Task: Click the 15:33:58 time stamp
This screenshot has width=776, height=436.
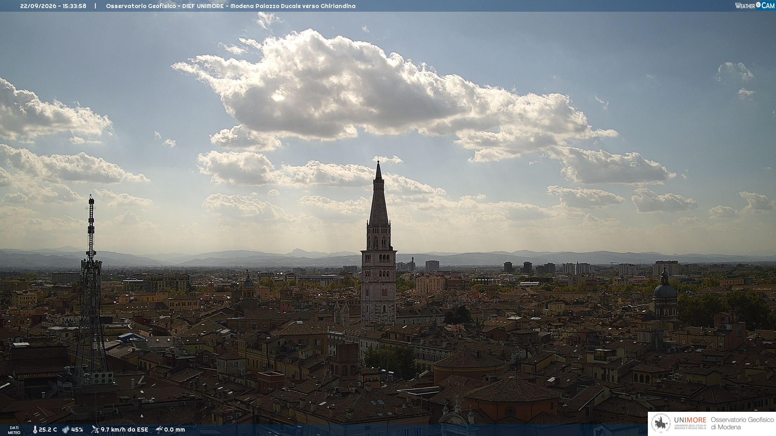Action: click(74, 6)
